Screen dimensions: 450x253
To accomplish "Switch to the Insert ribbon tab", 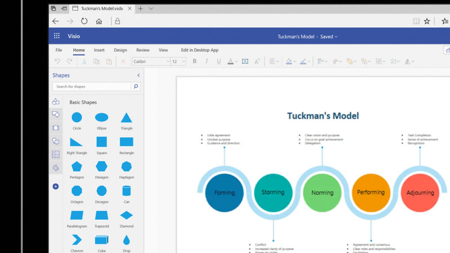I will (99, 50).
